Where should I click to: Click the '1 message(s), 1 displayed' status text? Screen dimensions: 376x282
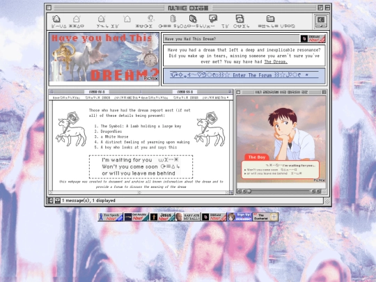click(x=88, y=201)
